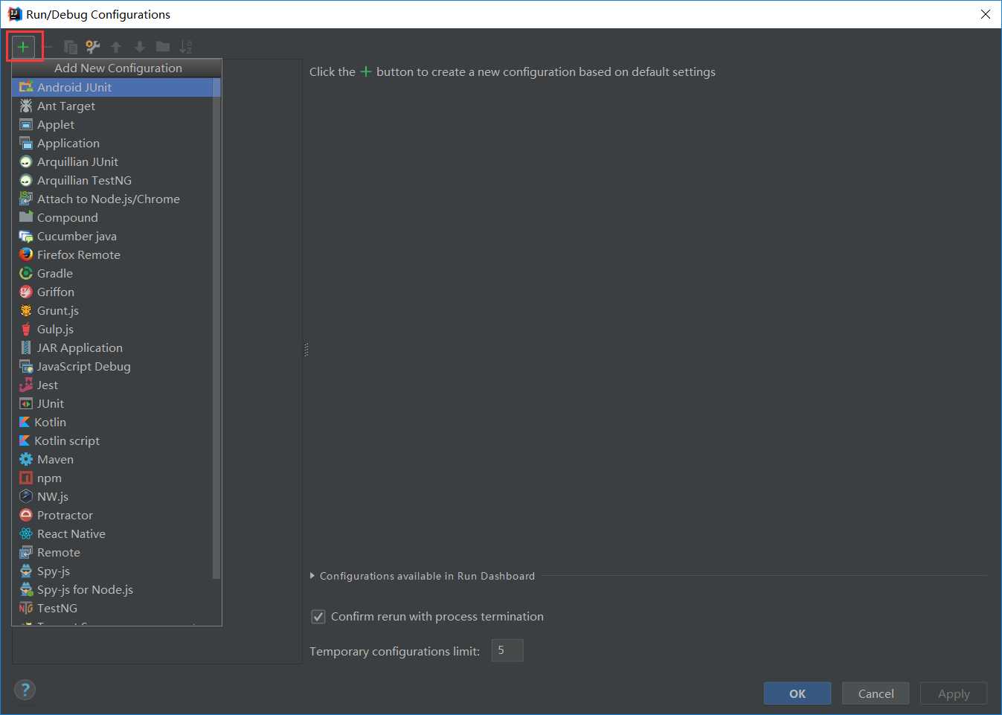The image size is (1002, 715).
Task: Click the Maven gear icon
Action: [x=26, y=459]
